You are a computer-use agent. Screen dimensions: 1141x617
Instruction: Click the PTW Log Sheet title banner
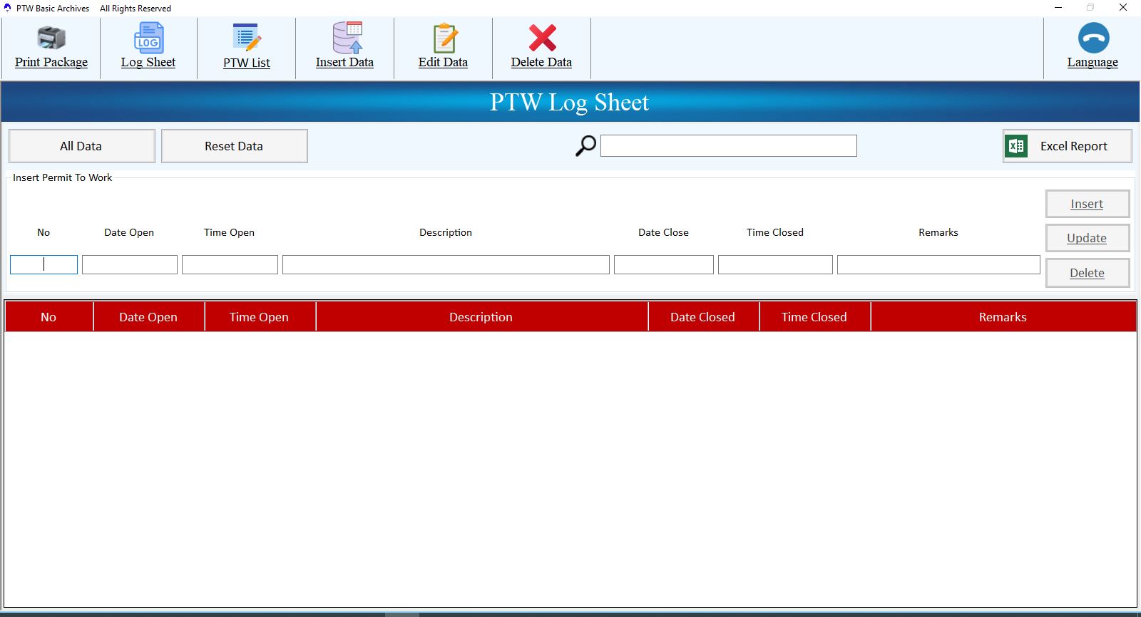click(x=570, y=102)
